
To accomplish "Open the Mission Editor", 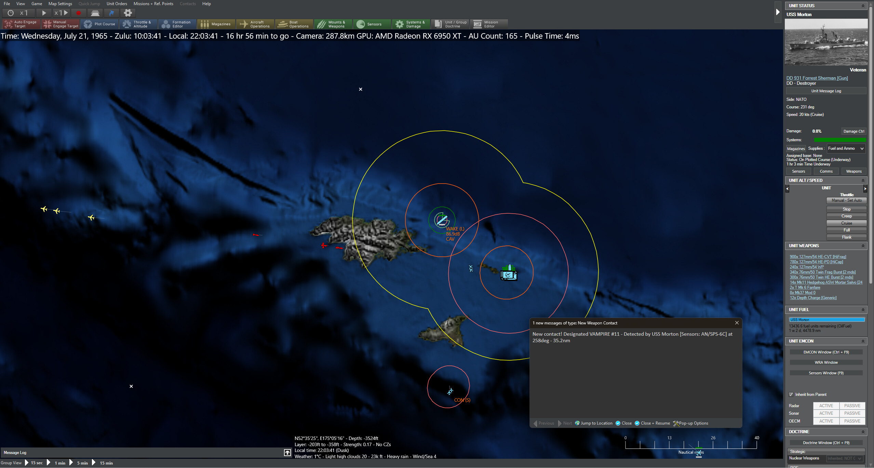I will pyautogui.click(x=489, y=24).
